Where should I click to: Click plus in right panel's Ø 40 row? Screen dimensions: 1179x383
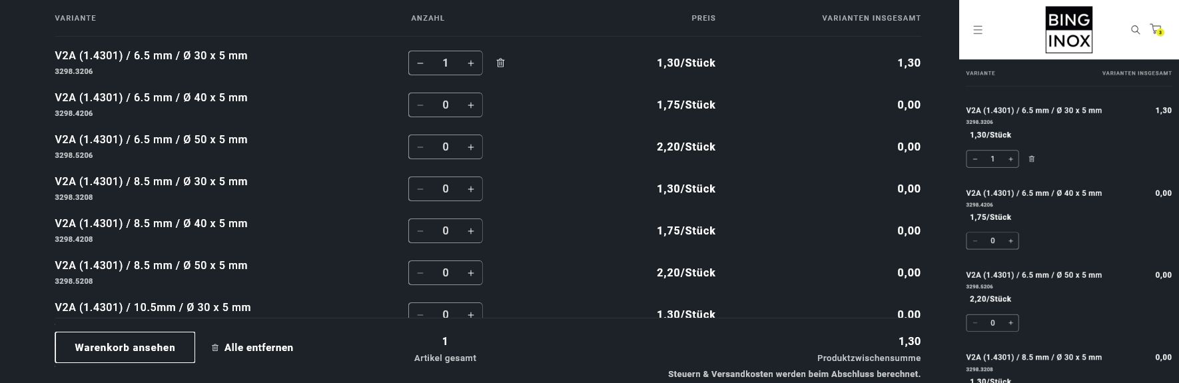click(1010, 241)
